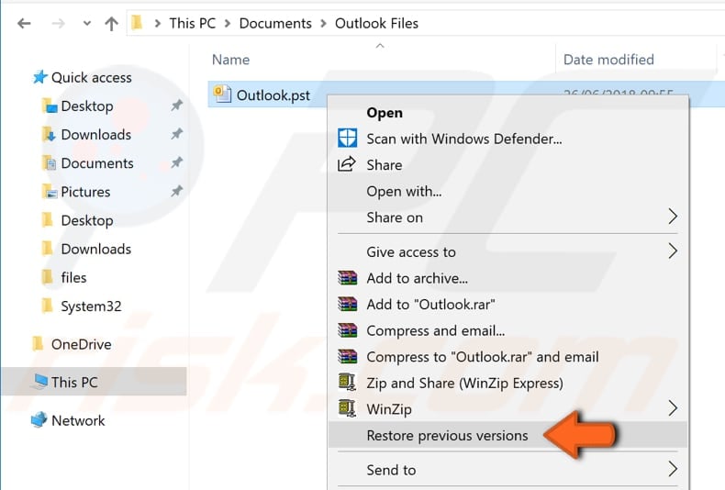Select Open with... from context menu
Image resolution: width=725 pixels, height=490 pixels.
404,191
